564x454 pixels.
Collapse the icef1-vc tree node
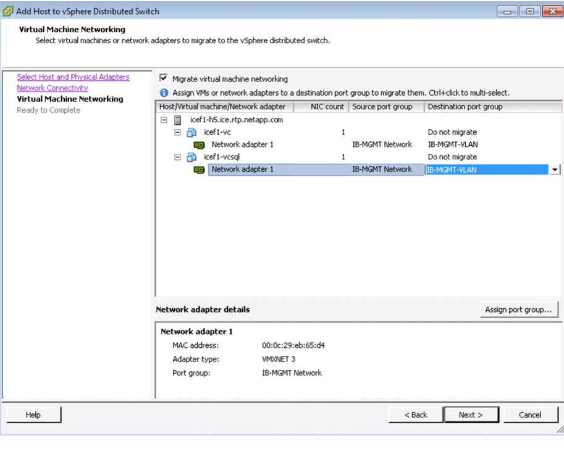[x=177, y=132]
